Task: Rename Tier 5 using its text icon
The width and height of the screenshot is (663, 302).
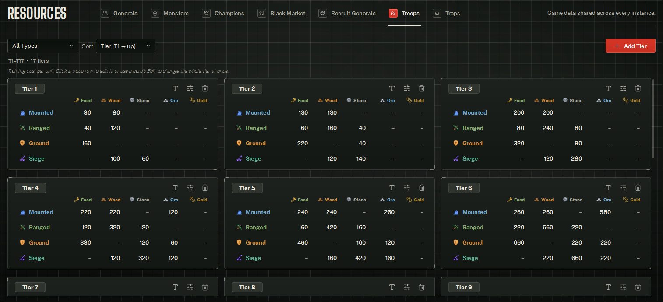Action: [x=392, y=188]
